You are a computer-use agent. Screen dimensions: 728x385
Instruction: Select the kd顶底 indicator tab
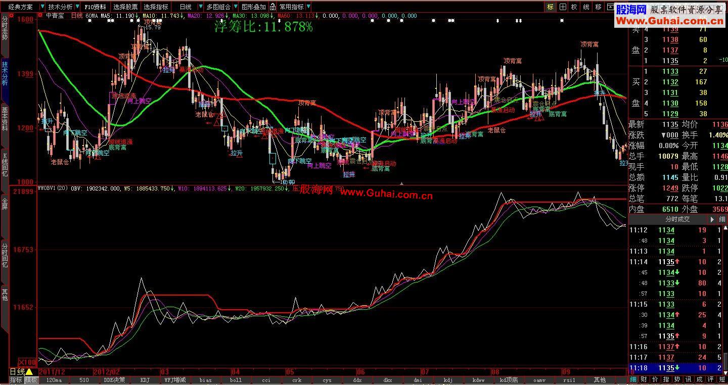pyautogui.click(x=509, y=380)
